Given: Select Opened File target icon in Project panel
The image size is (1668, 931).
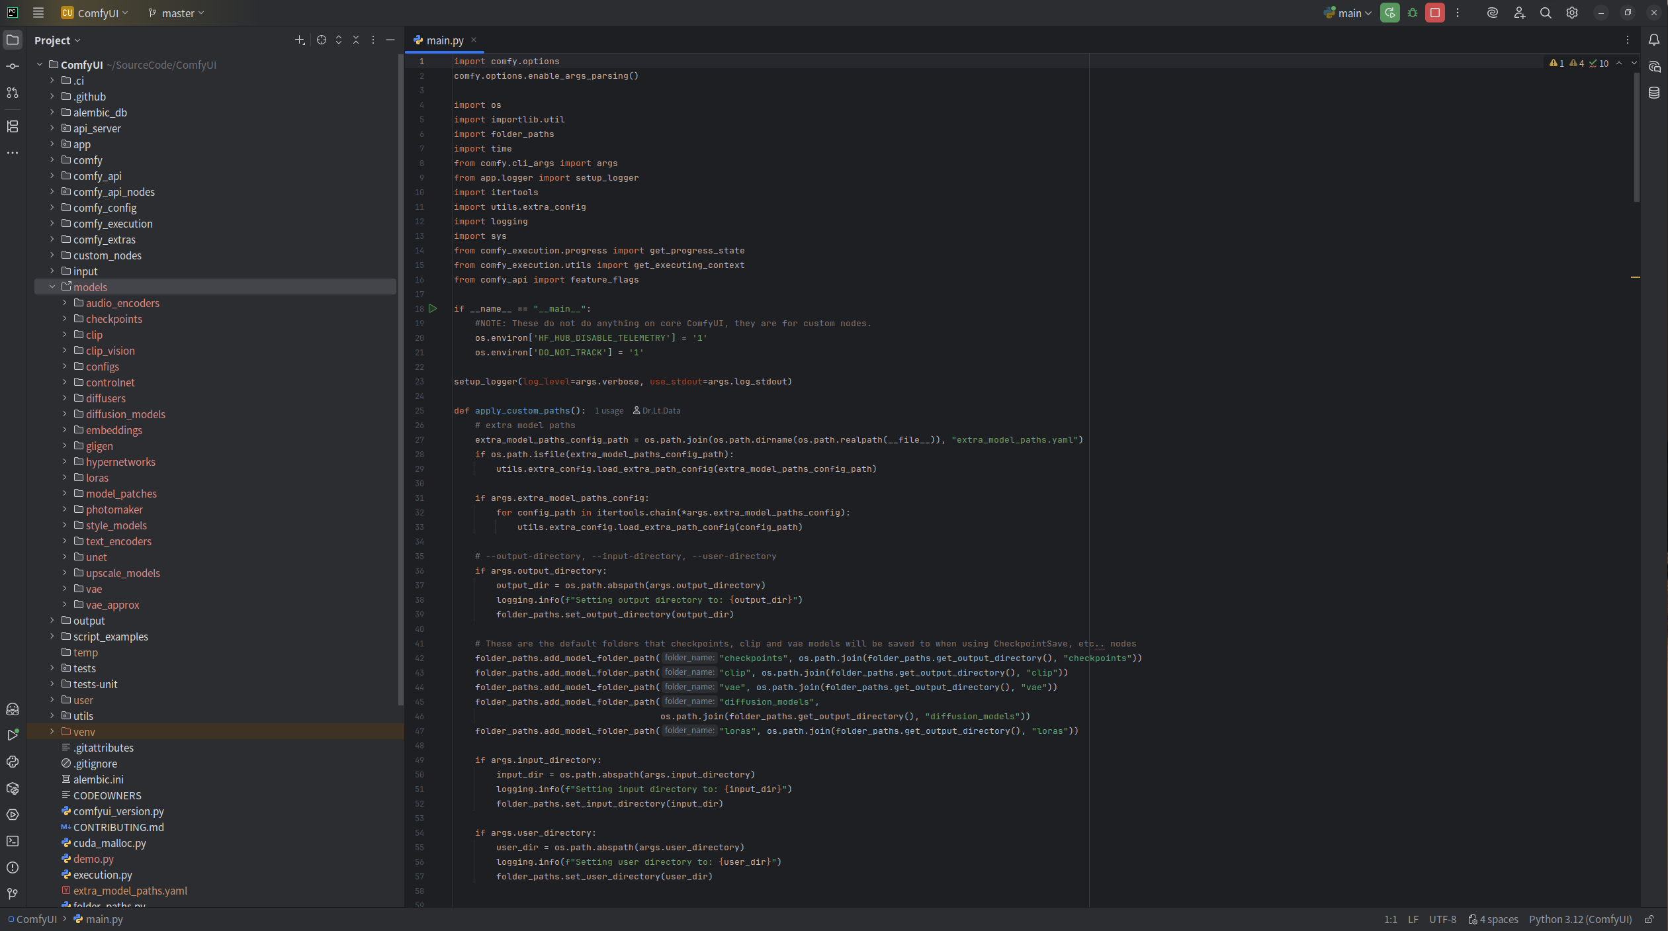Looking at the screenshot, I should point(322,40).
